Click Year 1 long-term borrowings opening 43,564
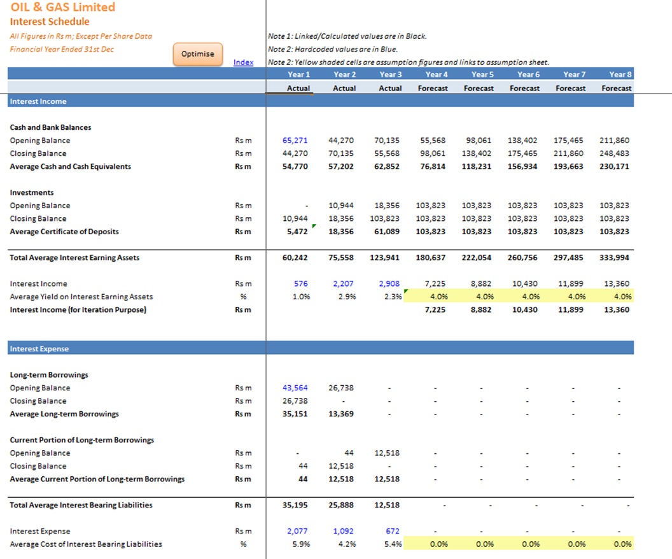Image resolution: width=672 pixels, height=559 pixels. click(295, 388)
